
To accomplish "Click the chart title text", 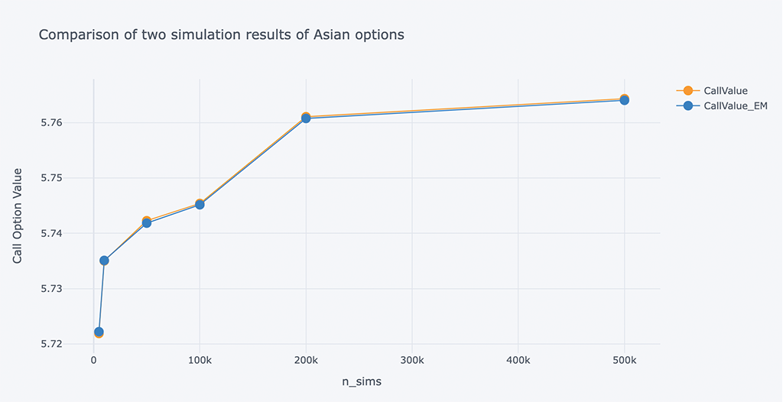I will (221, 35).
